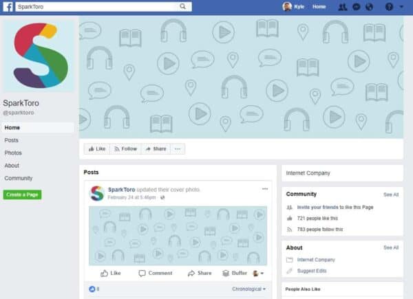Screen dimensions: 413x299
Task: Open SparkToro avatar in the post
Action: coord(97,193)
